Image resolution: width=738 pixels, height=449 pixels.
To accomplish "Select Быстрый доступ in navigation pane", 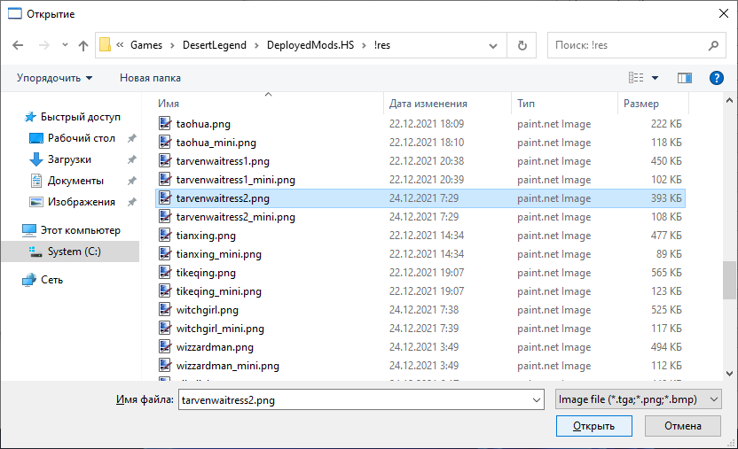I will tap(80, 117).
